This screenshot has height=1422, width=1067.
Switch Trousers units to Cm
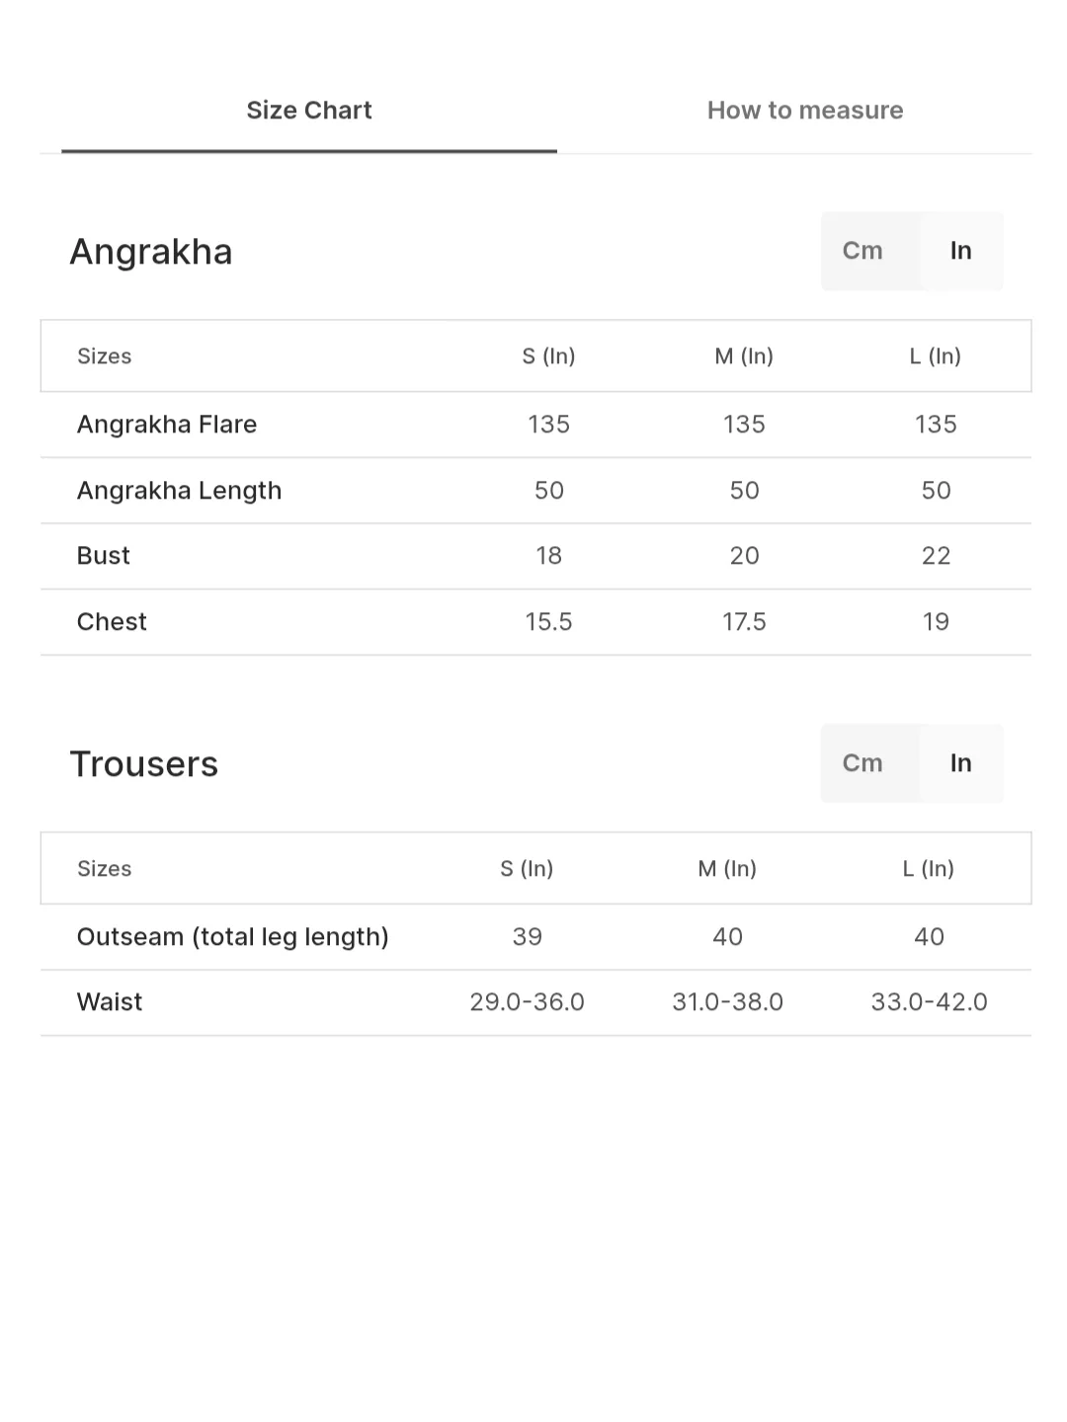click(862, 763)
